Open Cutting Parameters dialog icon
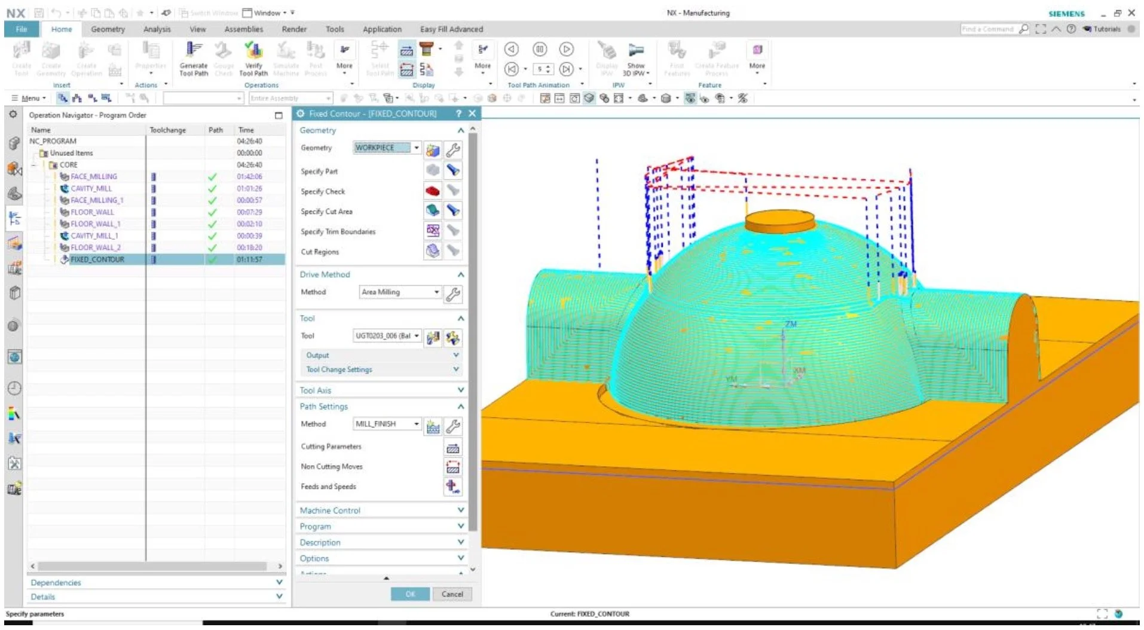The width and height of the screenshot is (1144, 630). [x=453, y=447]
